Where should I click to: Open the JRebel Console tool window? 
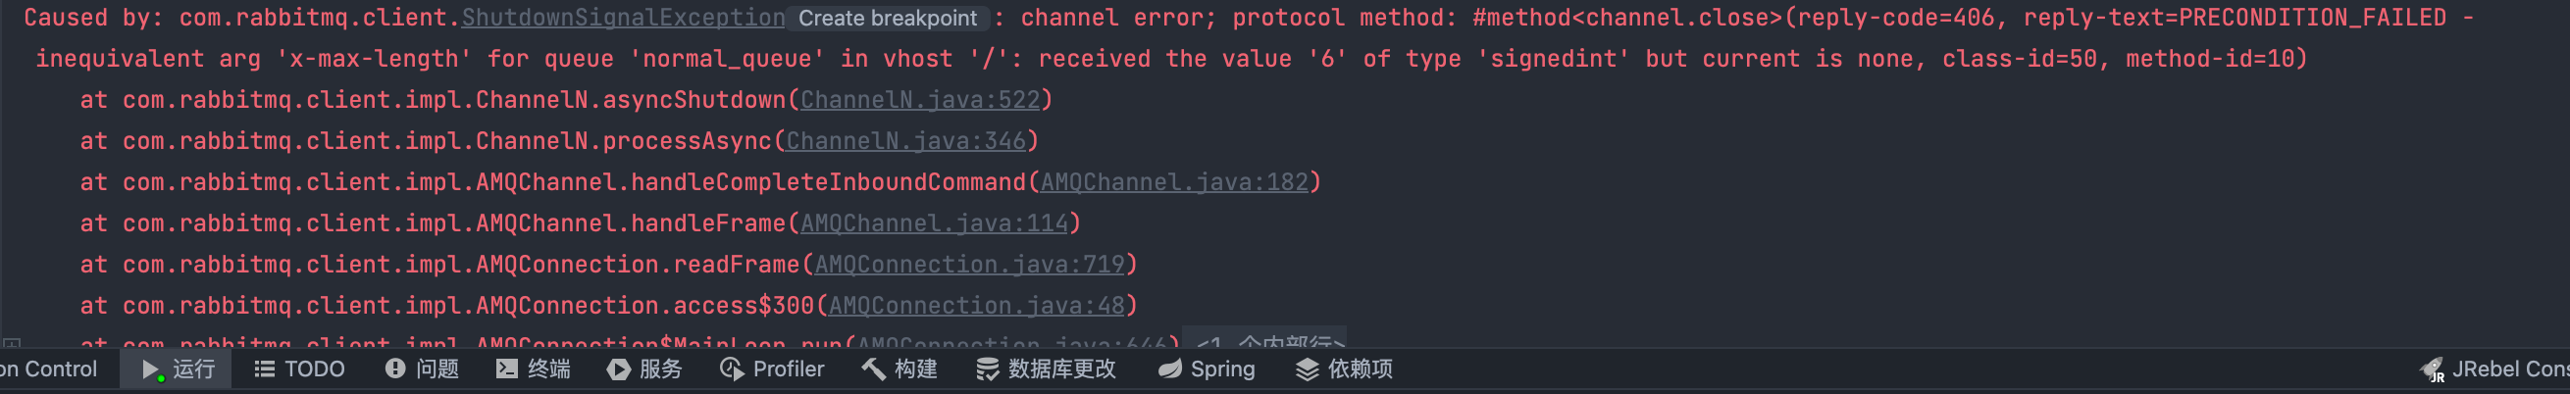pos(2494,369)
